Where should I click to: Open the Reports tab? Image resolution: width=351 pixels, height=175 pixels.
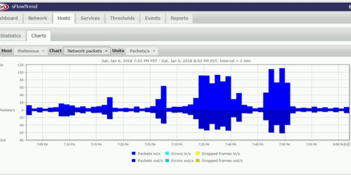pyautogui.click(x=179, y=18)
